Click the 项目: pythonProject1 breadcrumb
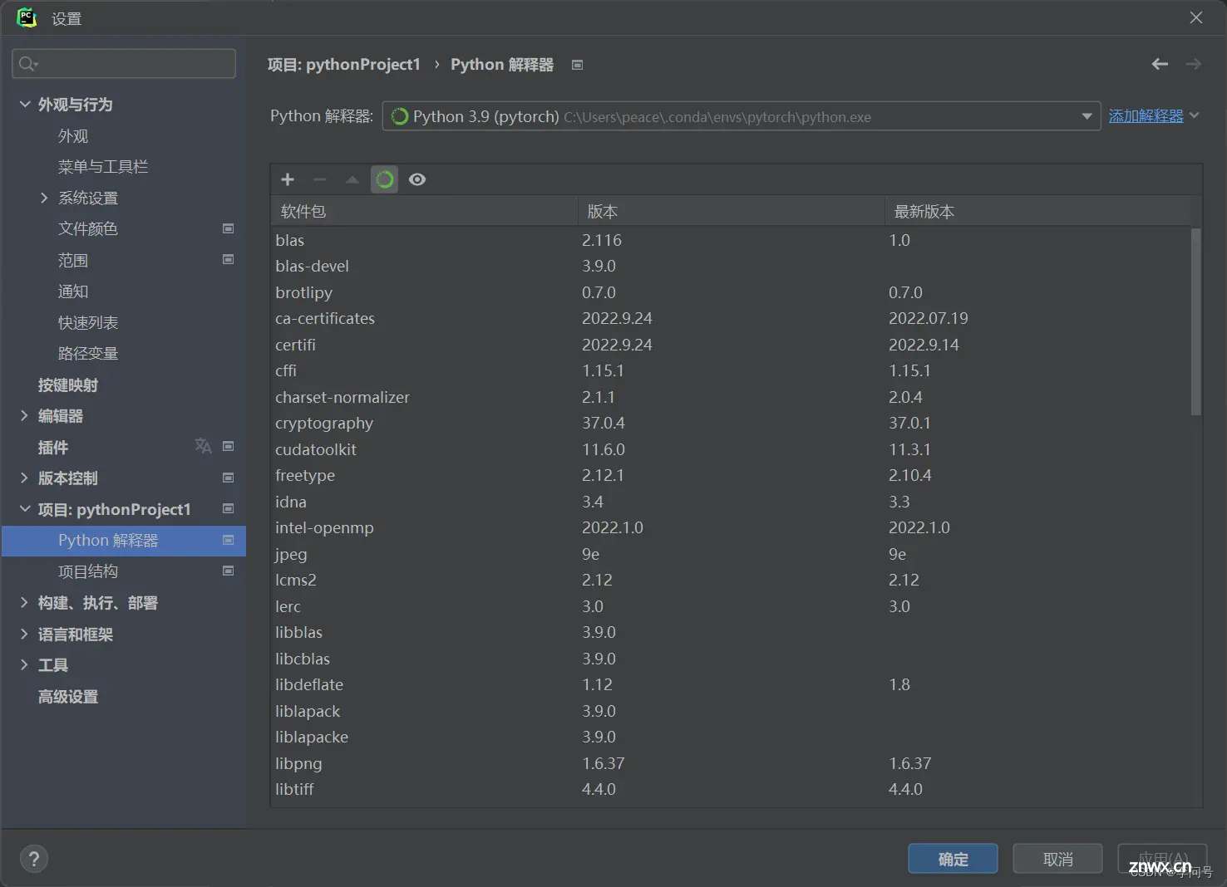The image size is (1227, 887). (x=344, y=65)
